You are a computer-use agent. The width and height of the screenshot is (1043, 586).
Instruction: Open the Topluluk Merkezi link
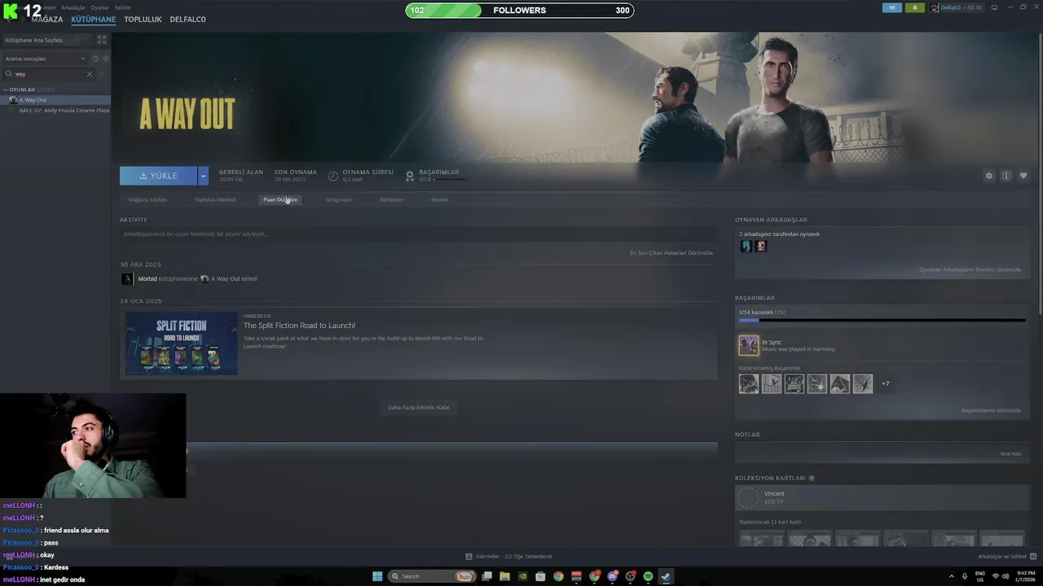tap(215, 199)
